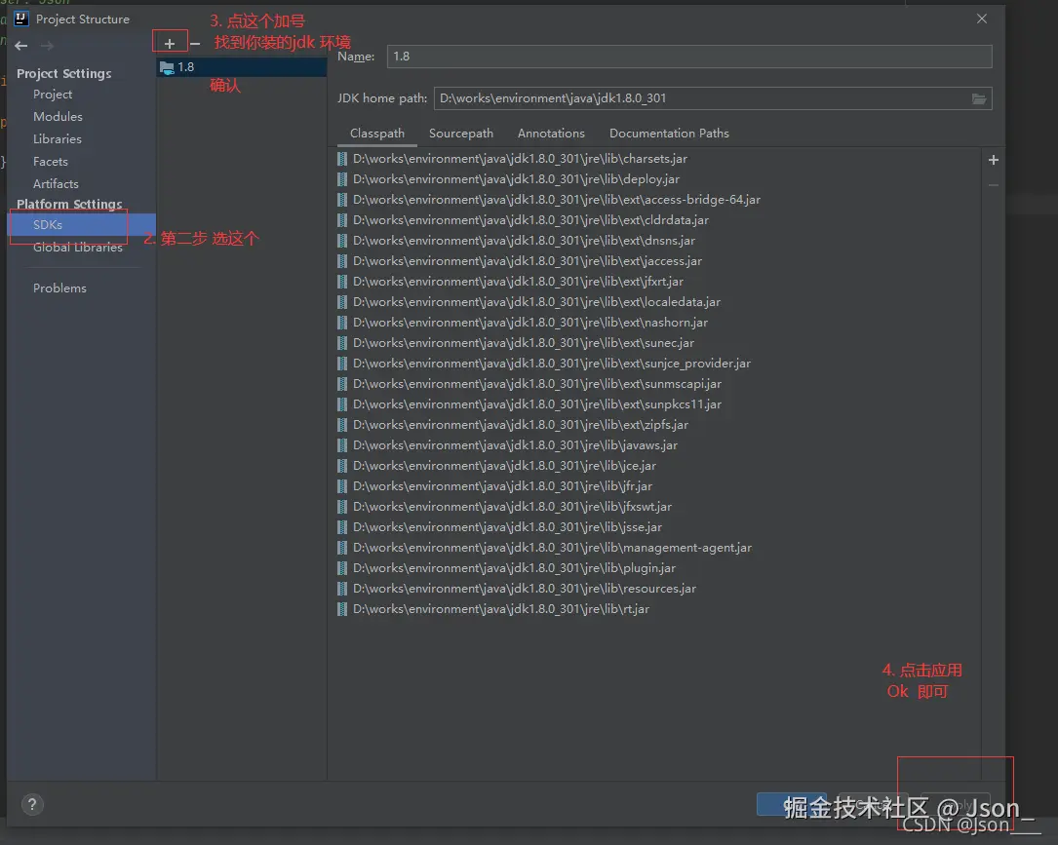Switch to the Classpath tab
Image resolution: width=1058 pixels, height=845 pixels.
click(377, 134)
